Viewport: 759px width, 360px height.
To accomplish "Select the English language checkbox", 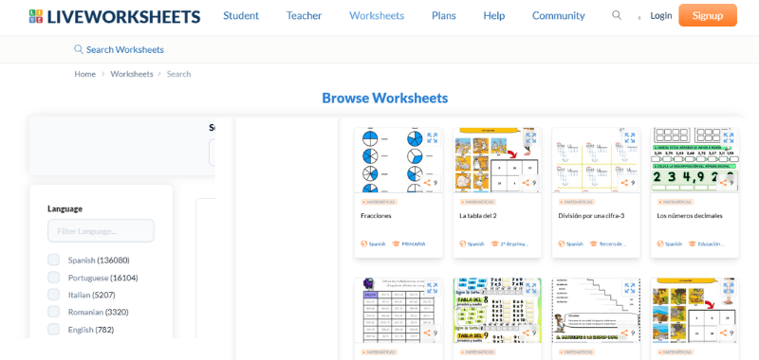I will (x=53, y=329).
